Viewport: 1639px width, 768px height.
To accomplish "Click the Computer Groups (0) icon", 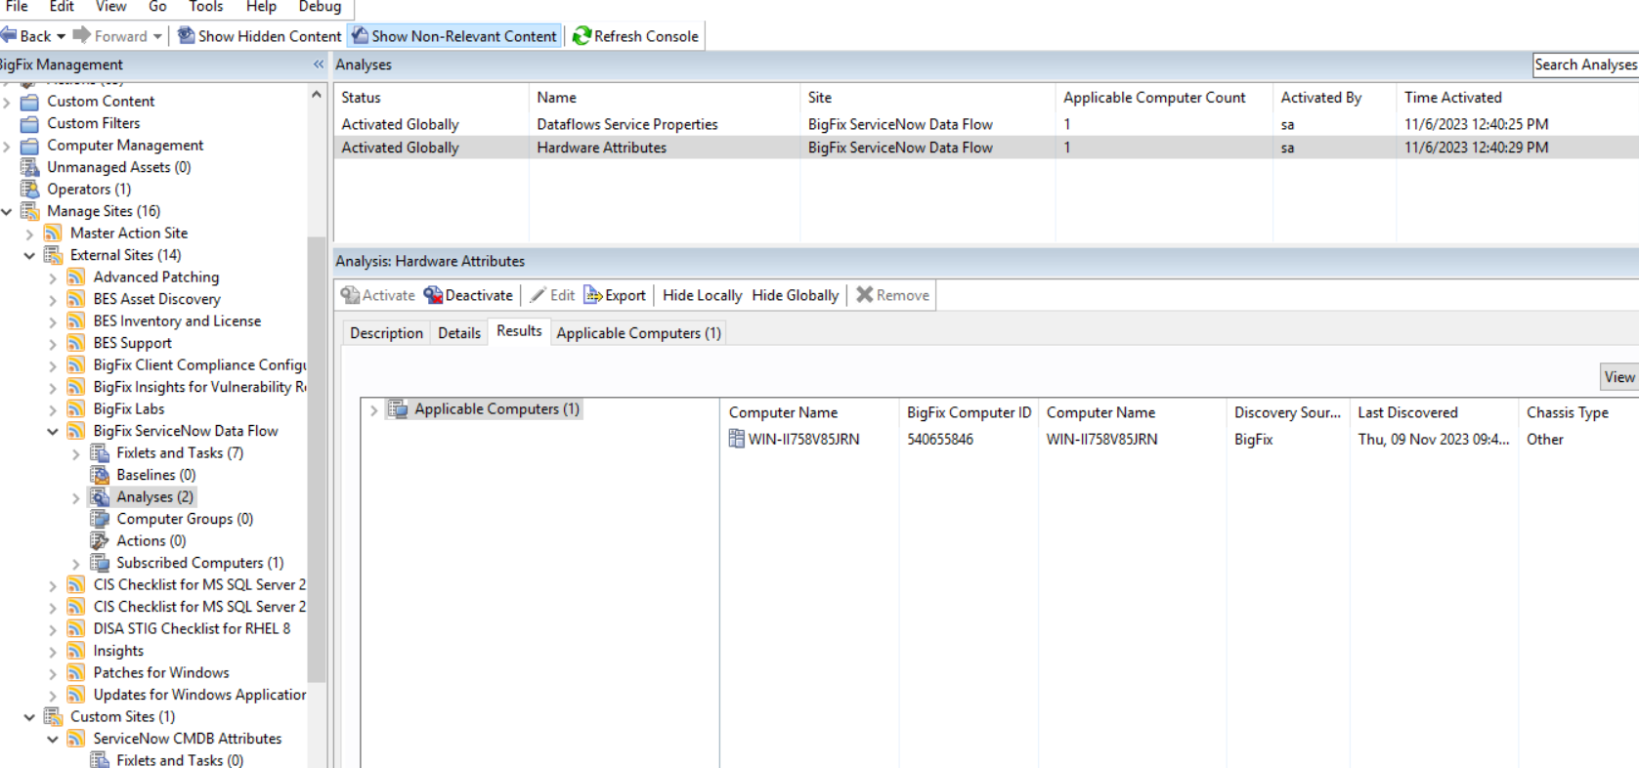I will point(100,519).
